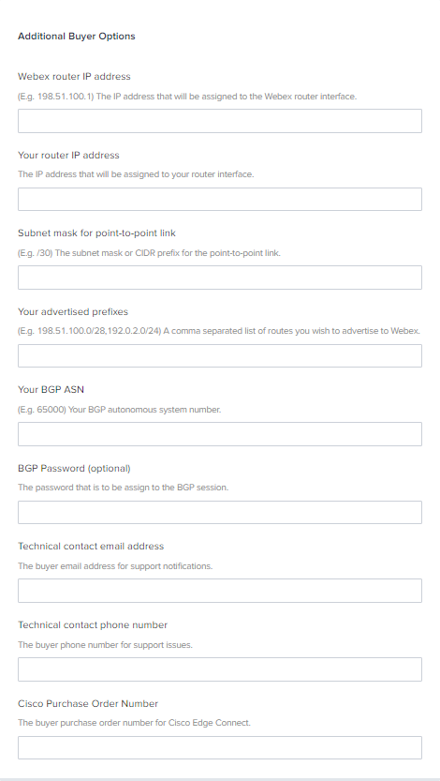The width and height of the screenshot is (440, 781).
Task: Click the "Your BGP ASN" label
Action: pos(51,389)
